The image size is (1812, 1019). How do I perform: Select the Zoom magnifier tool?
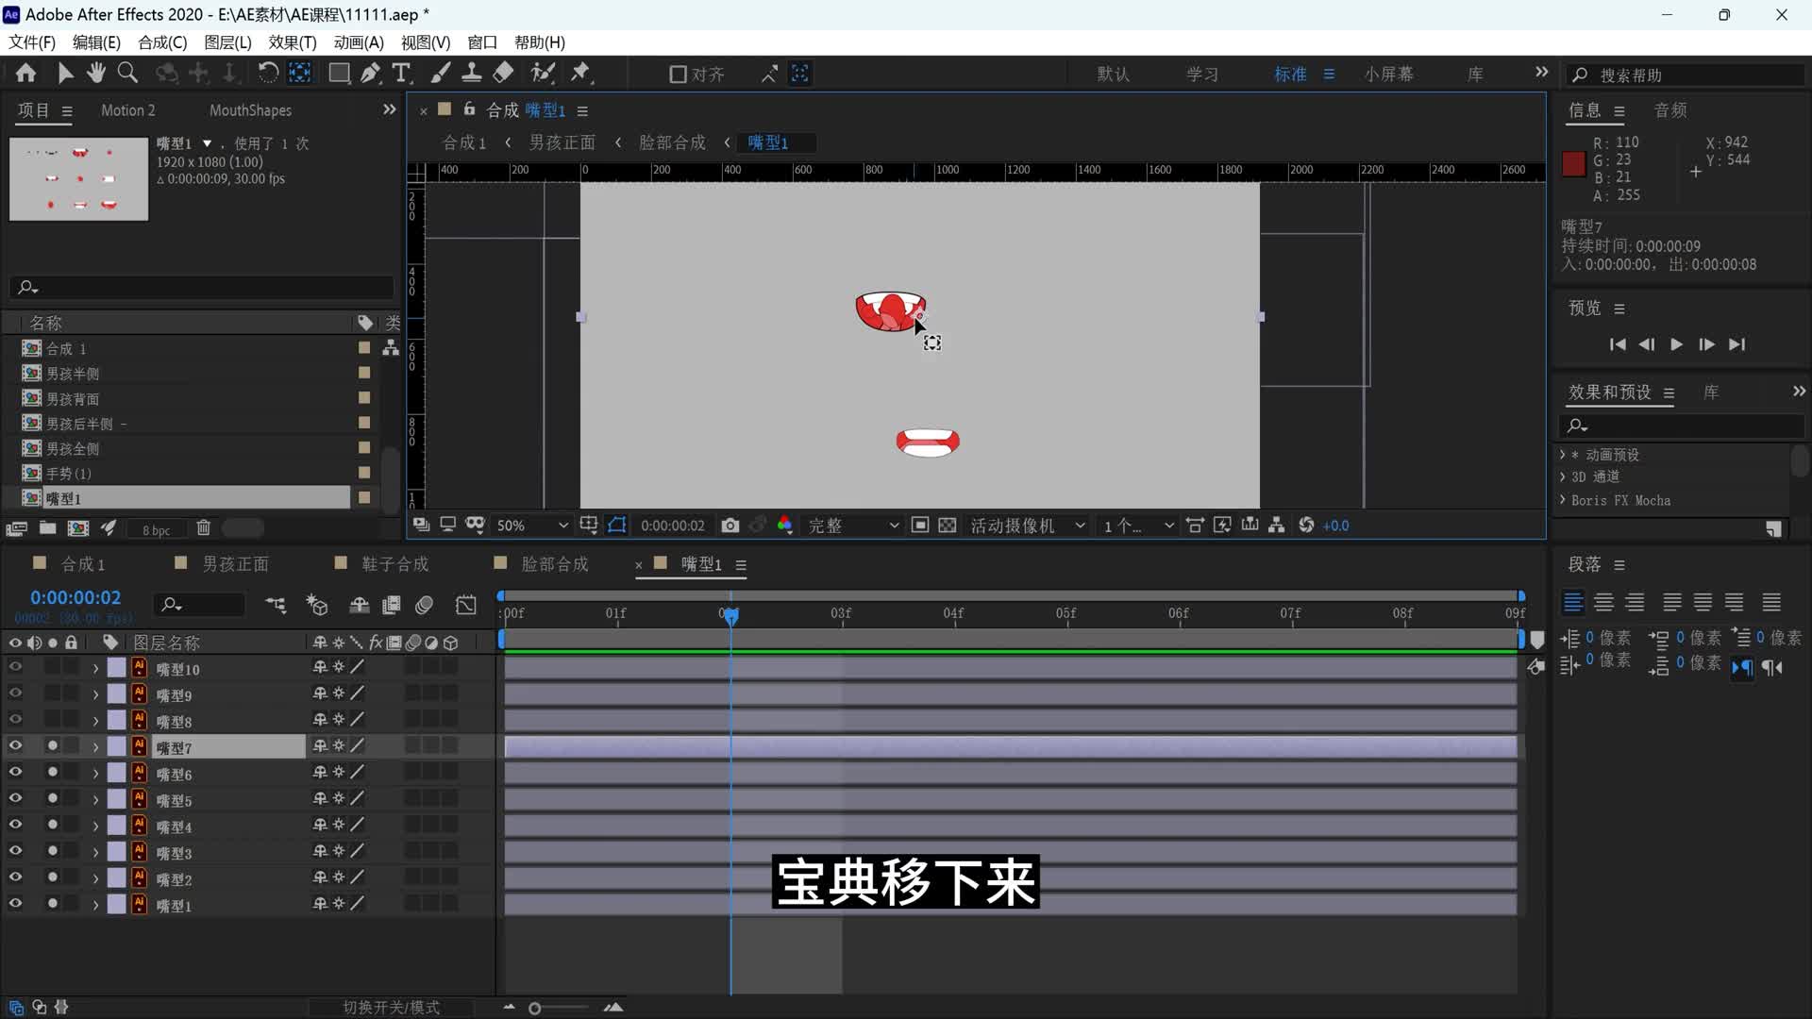point(127,73)
